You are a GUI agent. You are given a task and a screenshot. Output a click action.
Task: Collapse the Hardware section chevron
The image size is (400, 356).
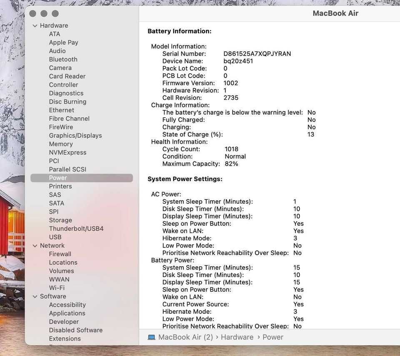click(x=35, y=26)
